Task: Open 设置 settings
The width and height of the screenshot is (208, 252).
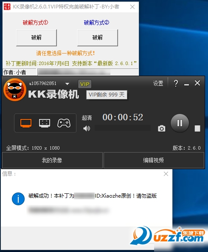Action: 158,83
